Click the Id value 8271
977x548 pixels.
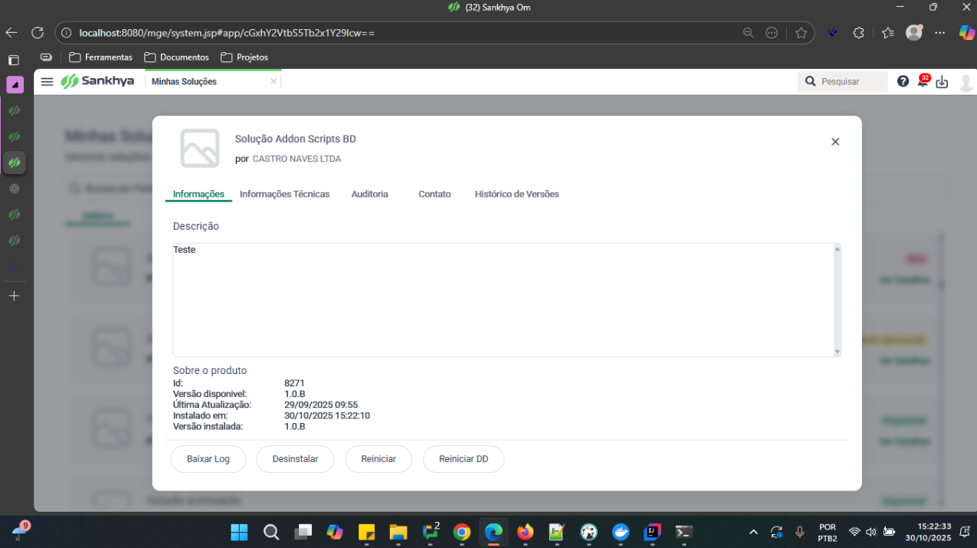click(294, 383)
